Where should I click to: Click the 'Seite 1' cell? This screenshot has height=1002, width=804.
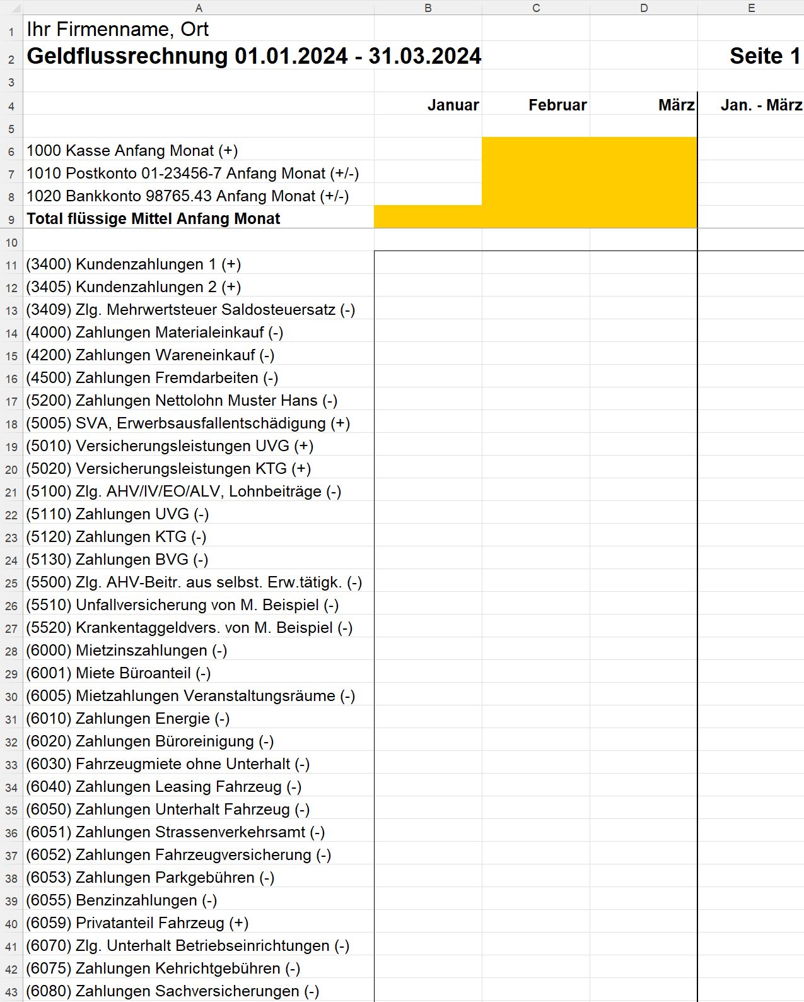(x=764, y=56)
